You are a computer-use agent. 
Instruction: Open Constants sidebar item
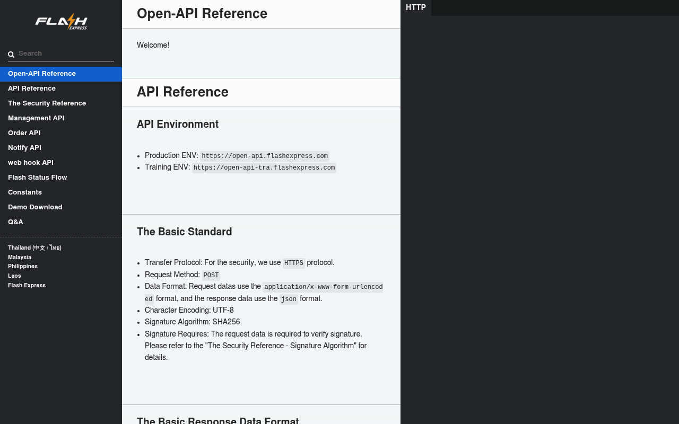pos(61,192)
